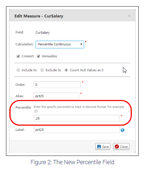Click the Edit Measure - CurSalary title
This screenshot has width=144, height=171.
coord(39,16)
